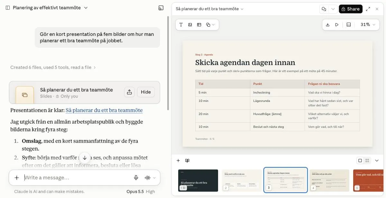Click the 'Teammöten · 3 / 5' slide footer
The height and width of the screenshot is (198, 386).
[x=205, y=139]
